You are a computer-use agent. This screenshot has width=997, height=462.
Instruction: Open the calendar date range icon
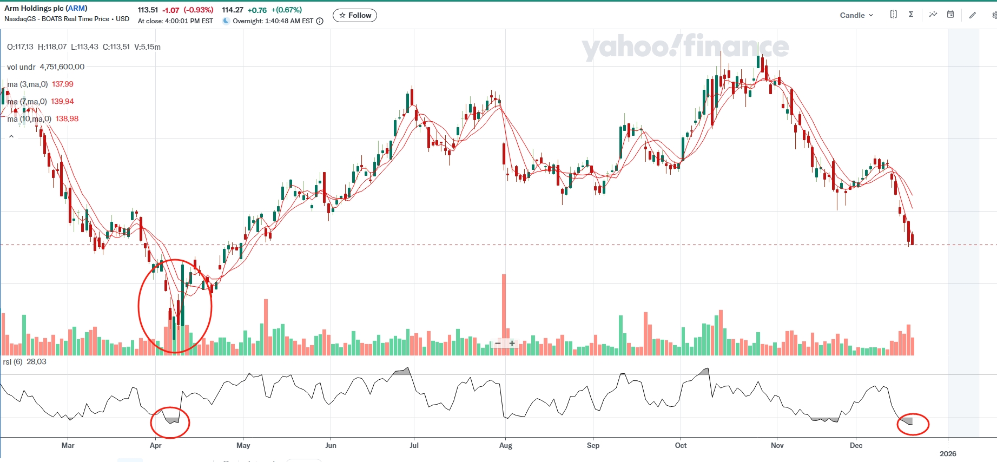click(x=950, y=15)
